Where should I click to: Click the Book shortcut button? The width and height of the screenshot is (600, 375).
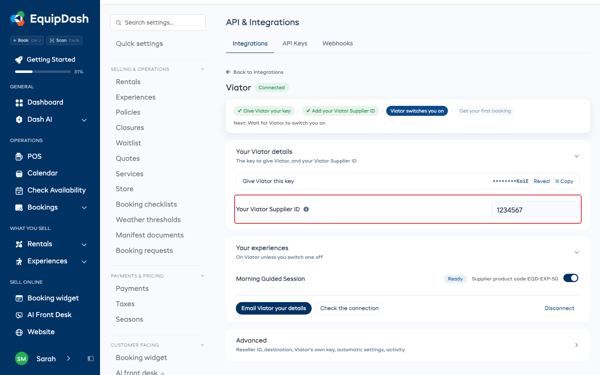click(27, 40)
